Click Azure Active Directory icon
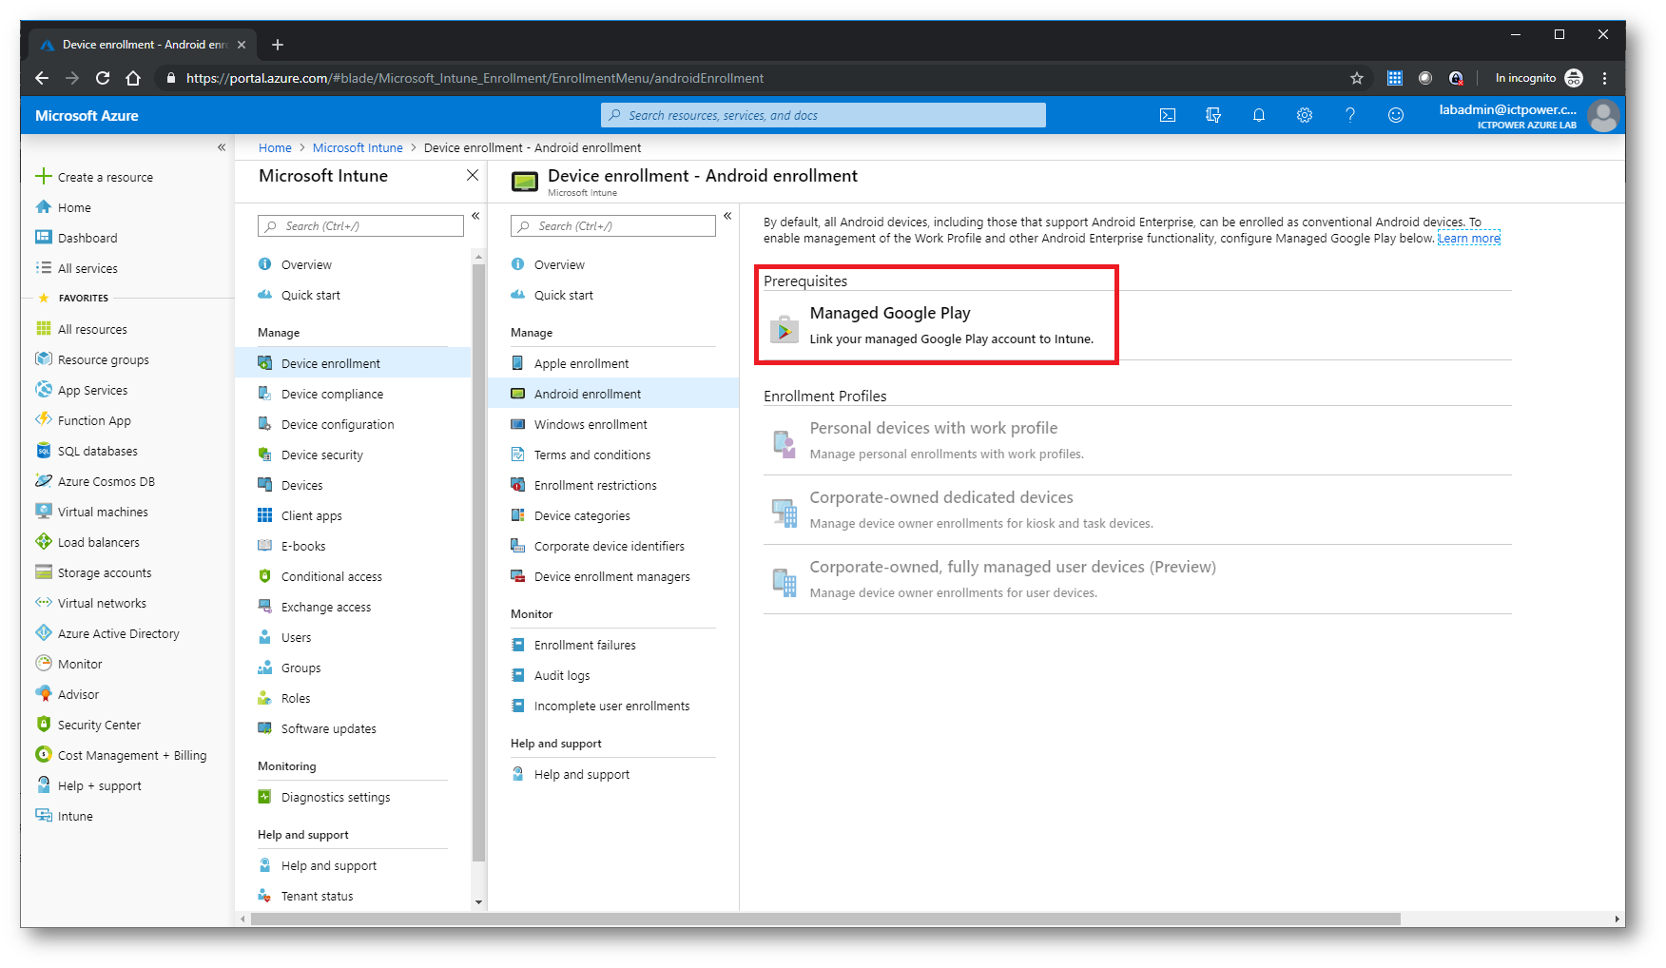The width and height of the screenshot is (1666, 968). click(44, 633)
